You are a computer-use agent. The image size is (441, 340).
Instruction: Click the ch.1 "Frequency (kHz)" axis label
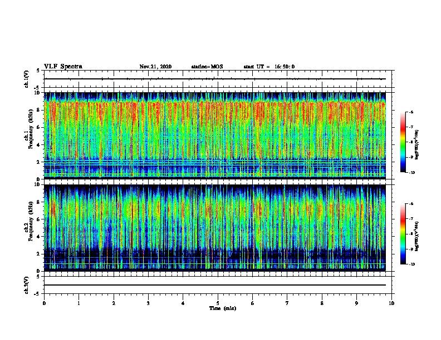click(x=31, y=129)
